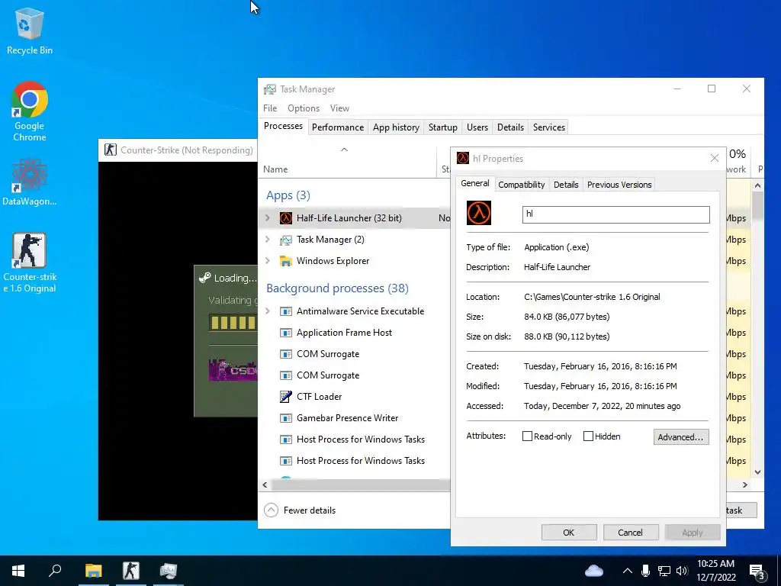The image size is (781, 586).
Task: Open the View menu in Task Manager
Action: [339, 108]
